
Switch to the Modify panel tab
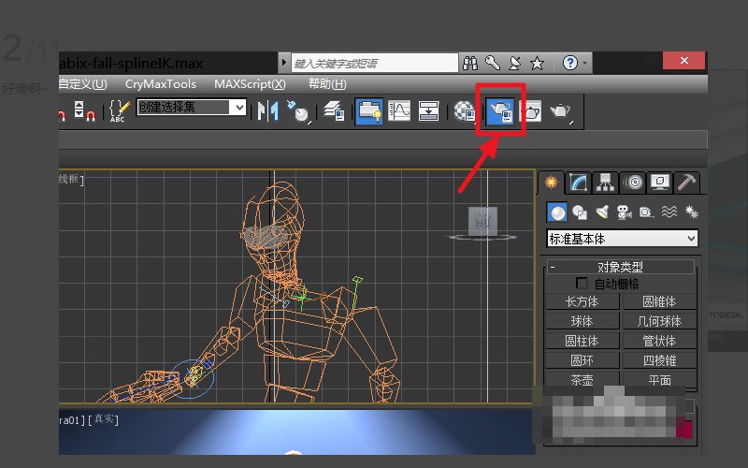578,183
